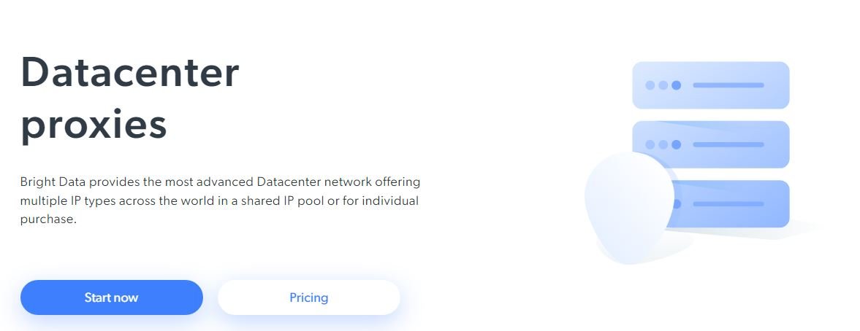Click the horizontal bar on top server

pyautogui.click(x=728, y=85)
